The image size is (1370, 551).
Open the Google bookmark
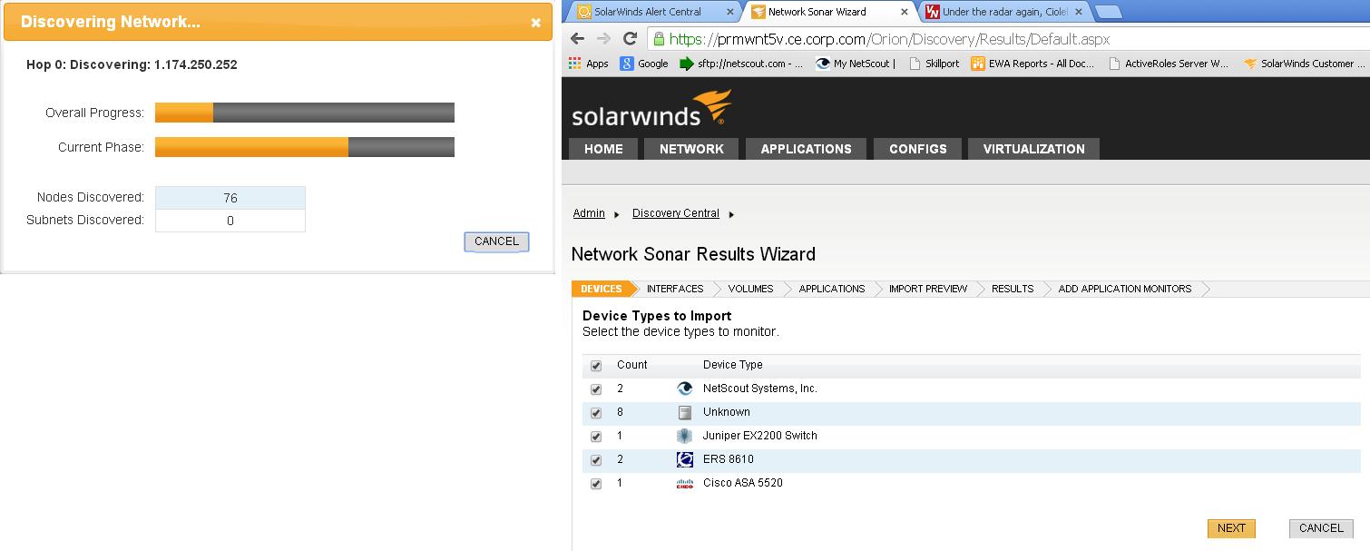[x=644, y=64]
